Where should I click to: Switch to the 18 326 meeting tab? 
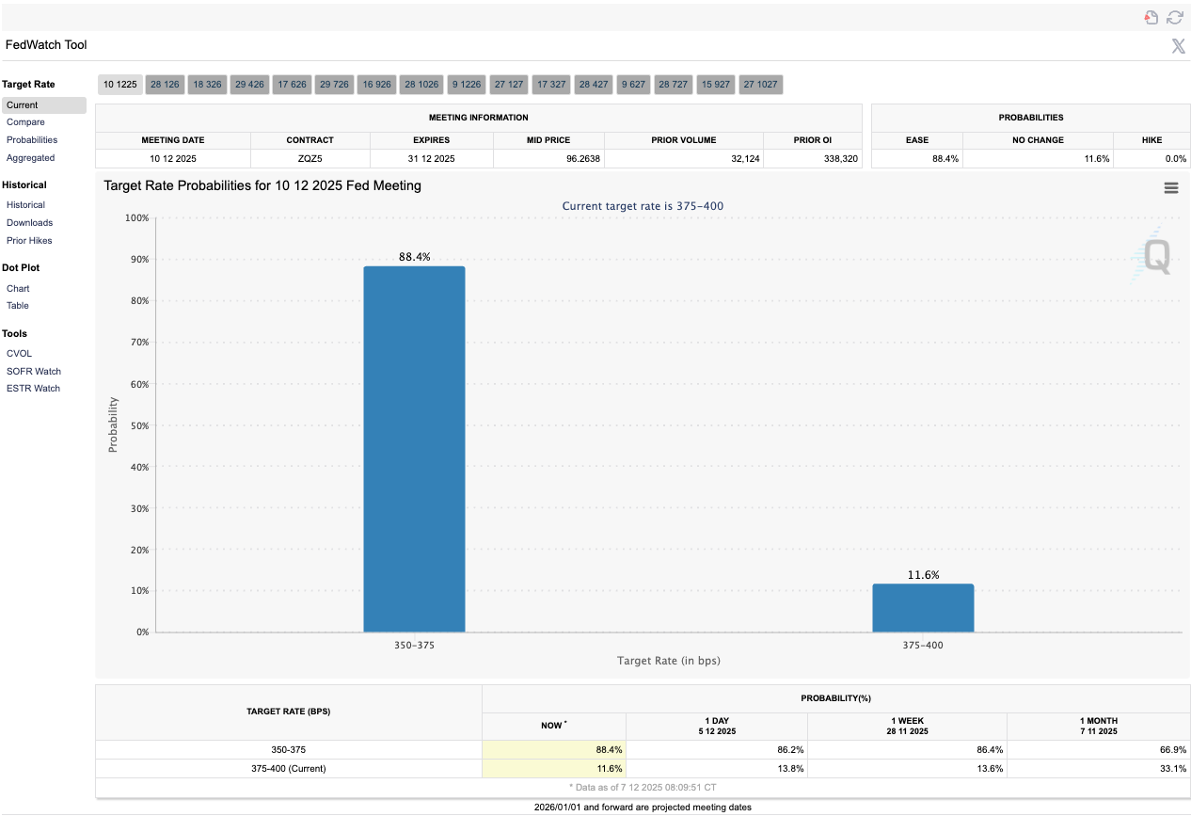(207, 85)
